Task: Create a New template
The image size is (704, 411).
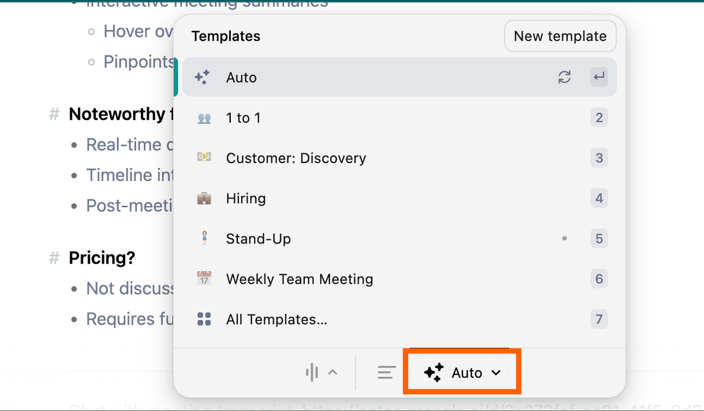Action: pos(560,36)
